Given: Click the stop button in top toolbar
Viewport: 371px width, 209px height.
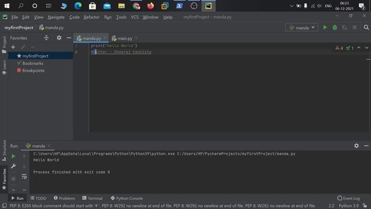Looking at the screenshot, I should [x=354, y=28].
